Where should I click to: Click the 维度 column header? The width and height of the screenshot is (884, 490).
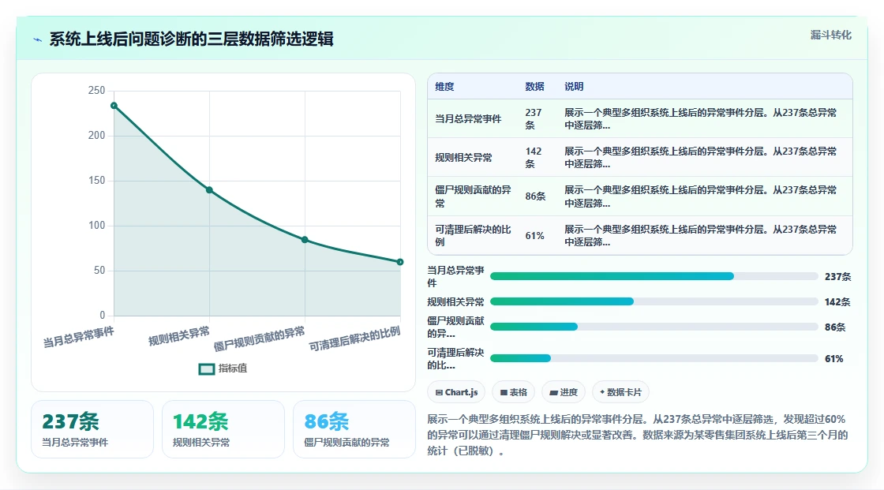point(444,86)
